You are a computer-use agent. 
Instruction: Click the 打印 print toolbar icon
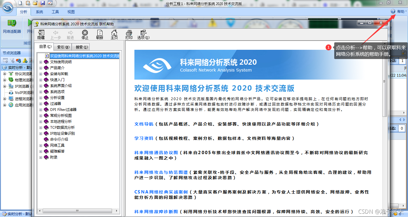tap(129, 35)
